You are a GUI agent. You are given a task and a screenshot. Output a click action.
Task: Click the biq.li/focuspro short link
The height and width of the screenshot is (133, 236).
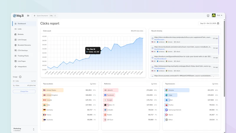(x=159, y=40)
